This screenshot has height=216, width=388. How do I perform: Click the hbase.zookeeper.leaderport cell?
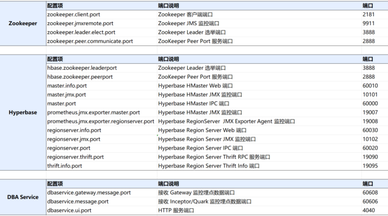[102, 68]
